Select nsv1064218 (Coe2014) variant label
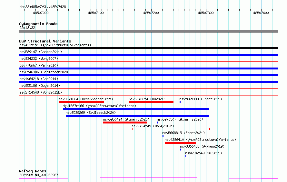Screen dimensions: 287x182 click(39, 79)
